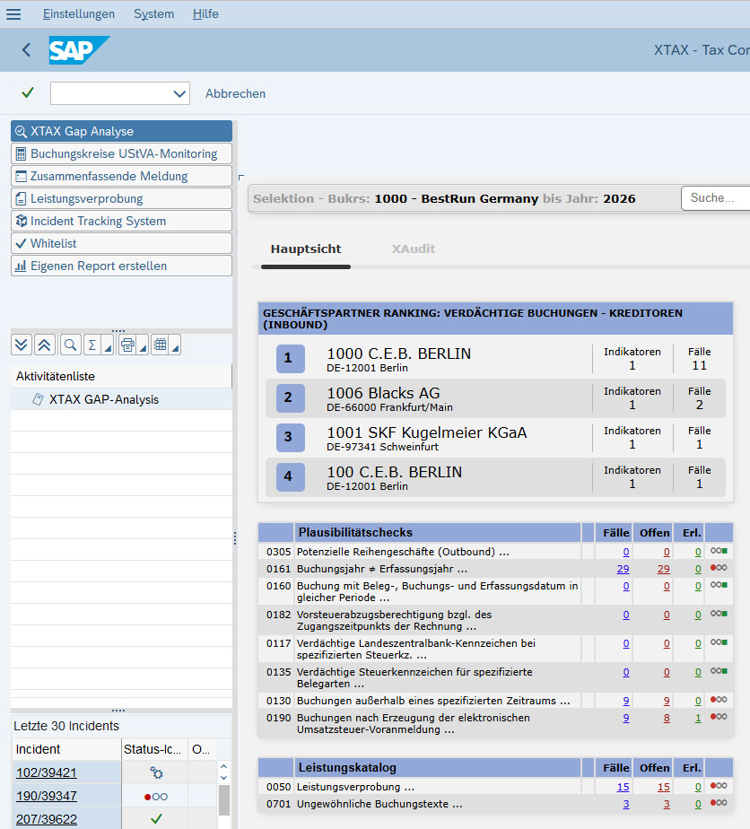Click the 9 Fälle link for check 0130
The image size is (750, 829).
click(626, 701)
